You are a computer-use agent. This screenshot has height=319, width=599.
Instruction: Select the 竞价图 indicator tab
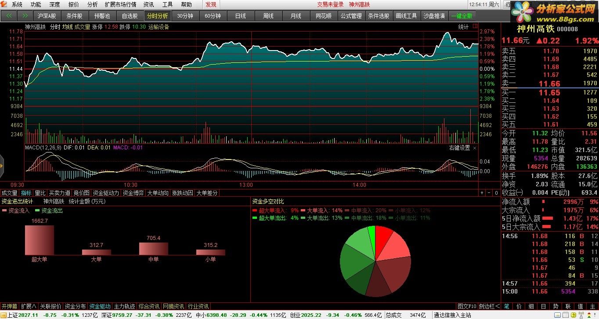(81, 193)
